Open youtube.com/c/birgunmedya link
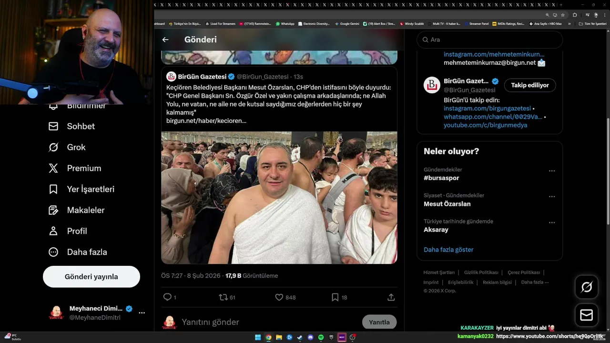Screen dimensions: 610x343 coord(485,125)
